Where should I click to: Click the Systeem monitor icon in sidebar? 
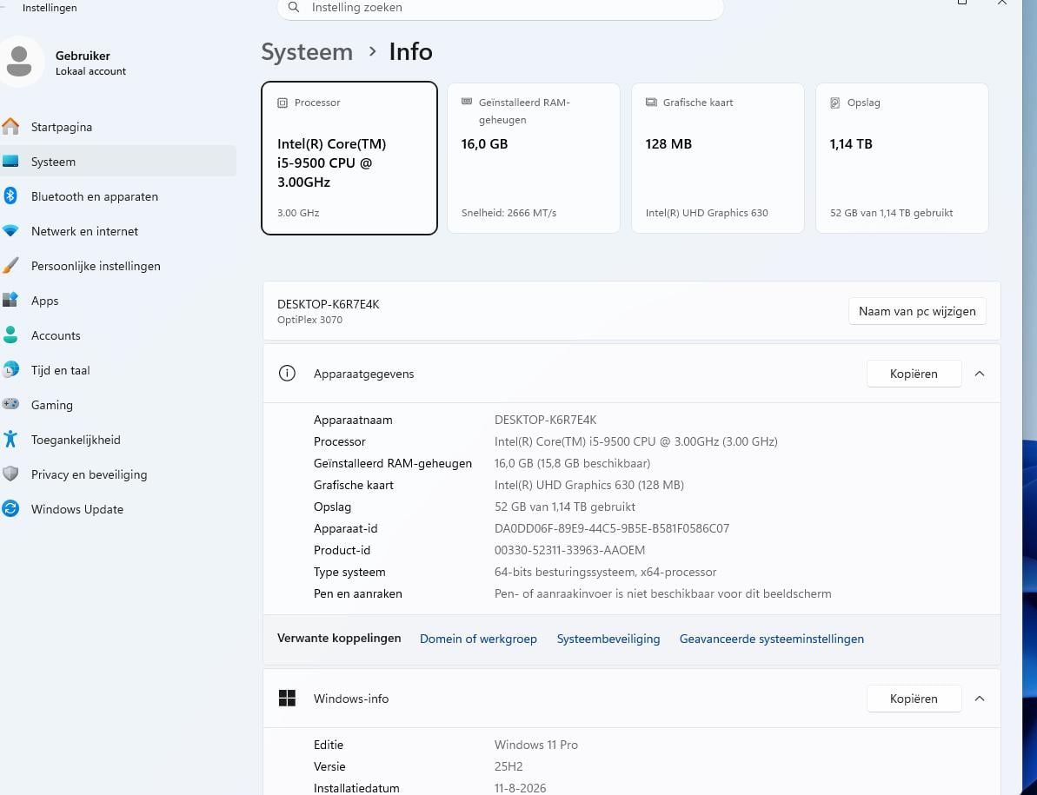coord(10,162)
